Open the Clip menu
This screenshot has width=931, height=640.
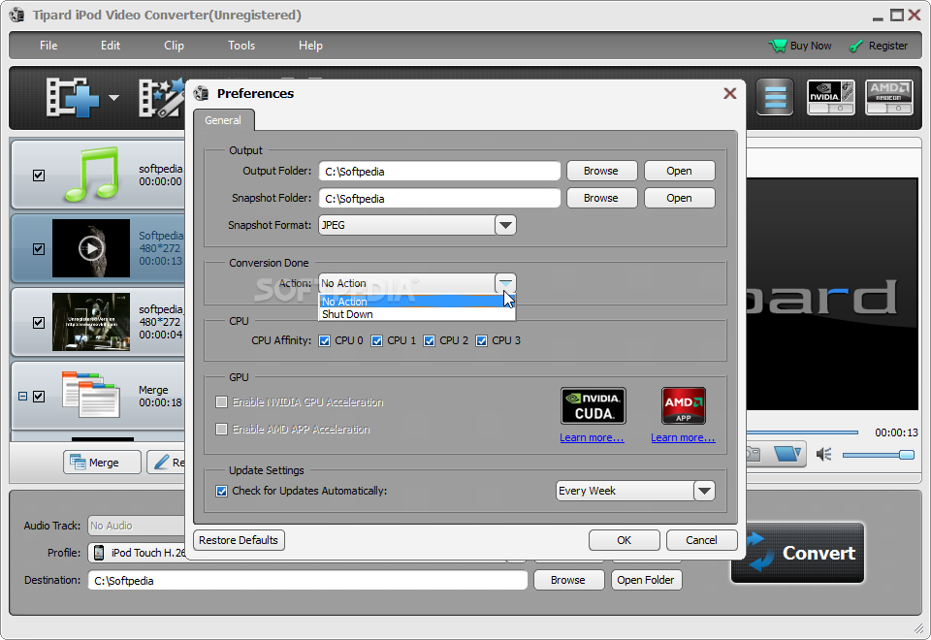pyautogui.click(x=174, y=46)
